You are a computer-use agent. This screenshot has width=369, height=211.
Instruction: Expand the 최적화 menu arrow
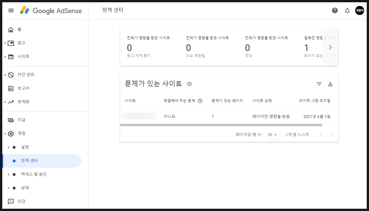(5, 102)
